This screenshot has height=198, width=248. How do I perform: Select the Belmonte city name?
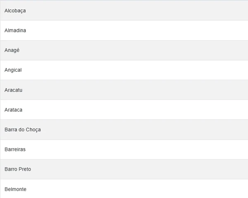[x=15, y=189]
